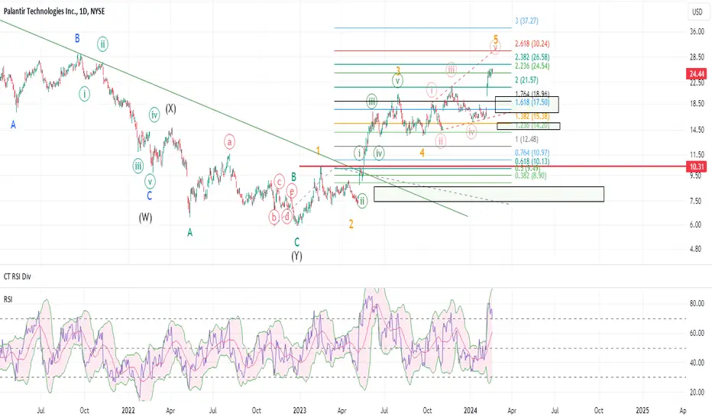
Task: Click the Fibonacci label 0.382 (8.90)
Action: [531, 176]
